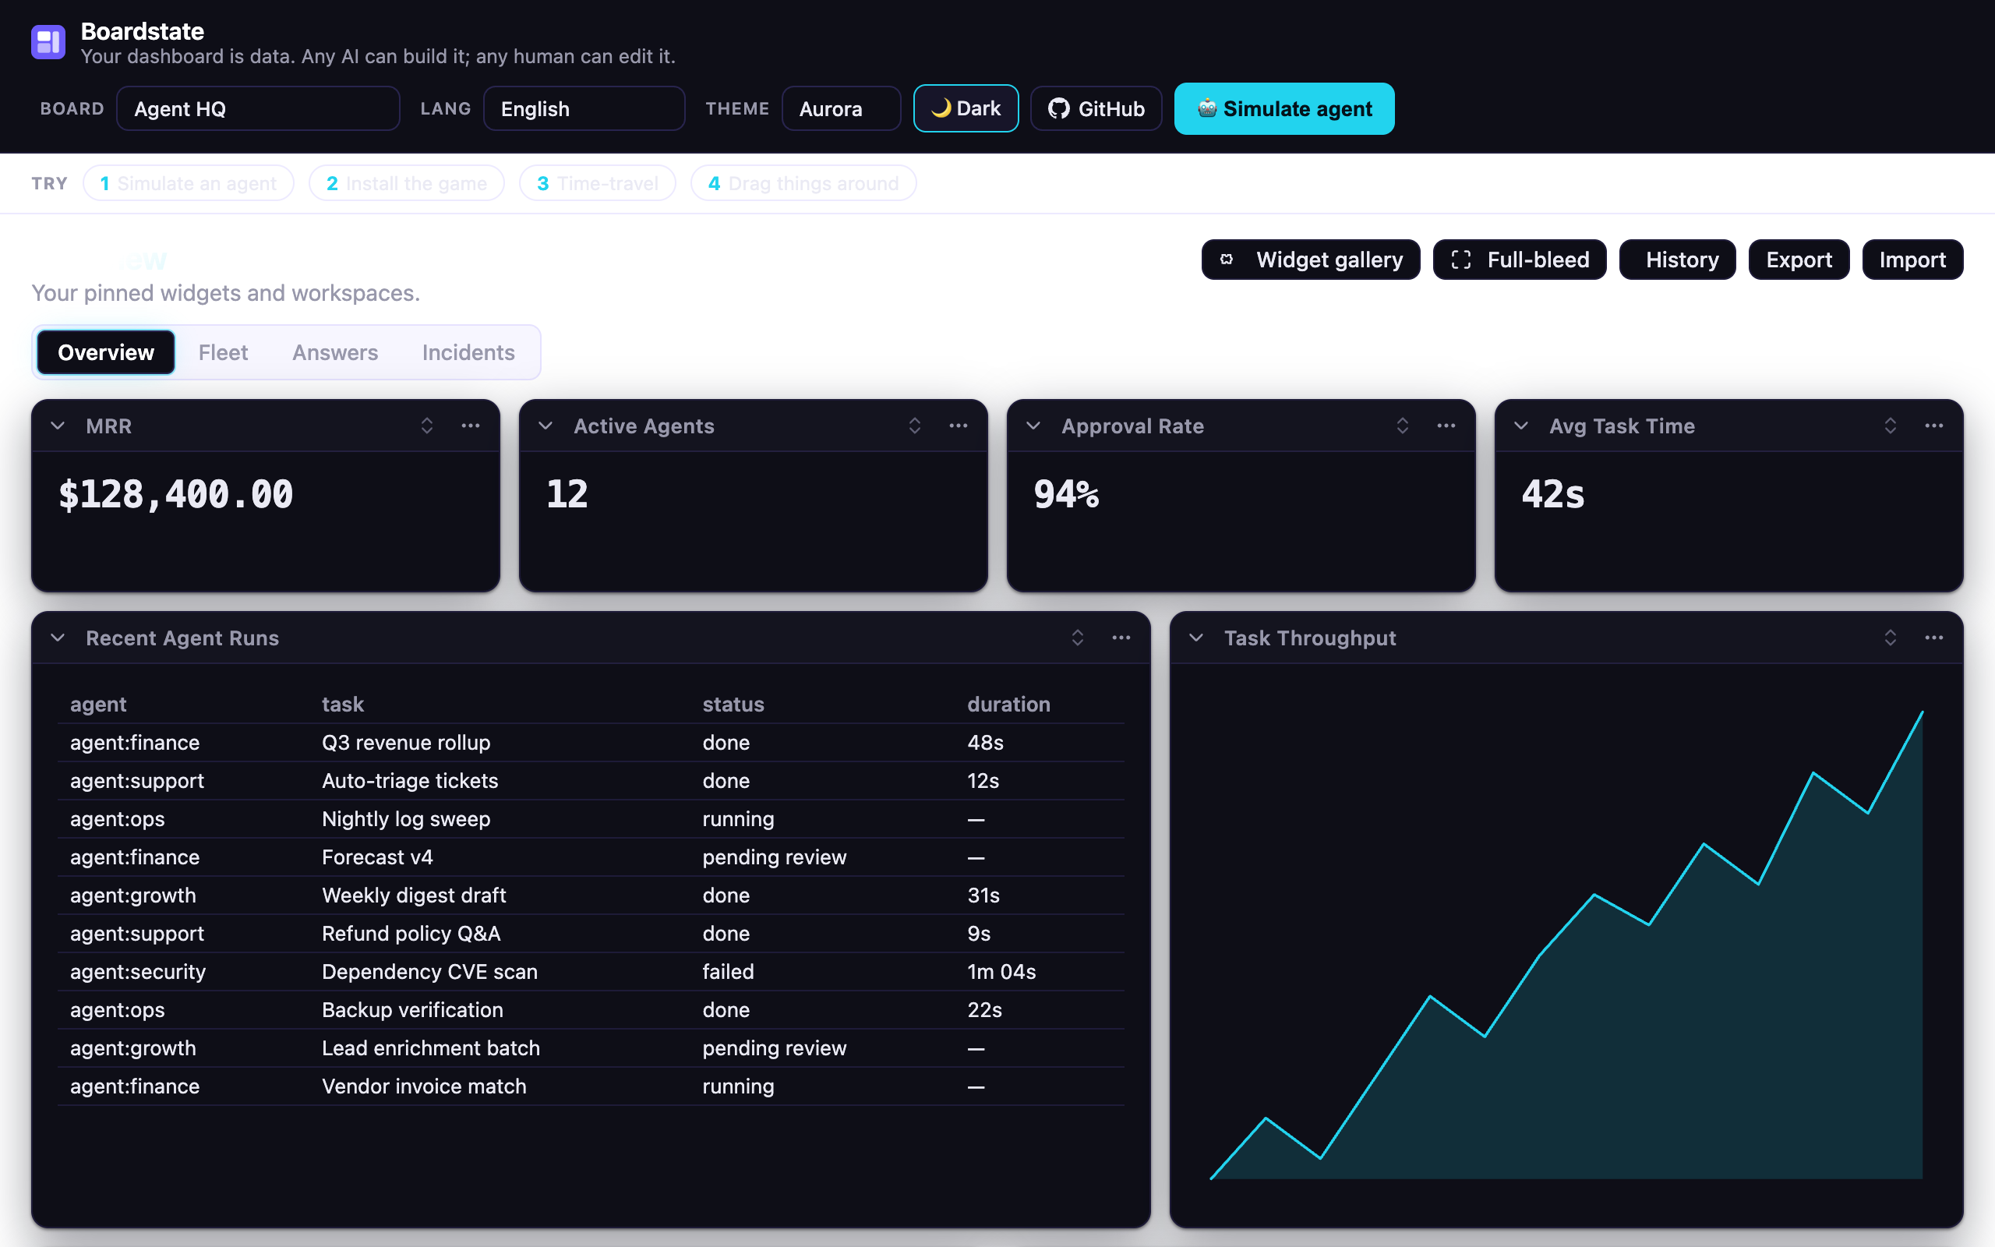Click the agent column header
The height and width of the screenshot is (1247, 1995).
pyautogui.click(x=98, y=705)
